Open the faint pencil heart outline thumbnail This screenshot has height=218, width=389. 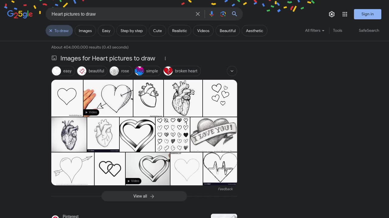(186, 169)
